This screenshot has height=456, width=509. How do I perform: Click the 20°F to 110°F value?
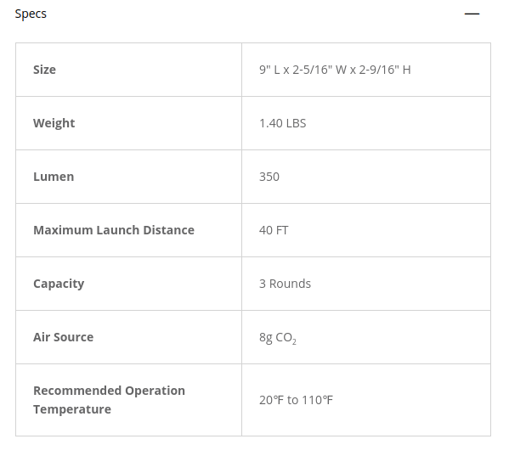[x=296, y=400]
